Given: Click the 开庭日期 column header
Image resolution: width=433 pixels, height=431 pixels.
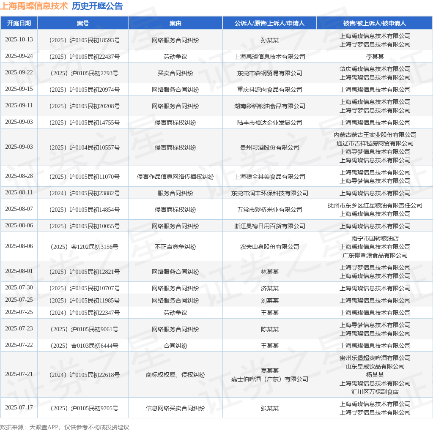Looking at the screenshot, I should click(19, 23).
